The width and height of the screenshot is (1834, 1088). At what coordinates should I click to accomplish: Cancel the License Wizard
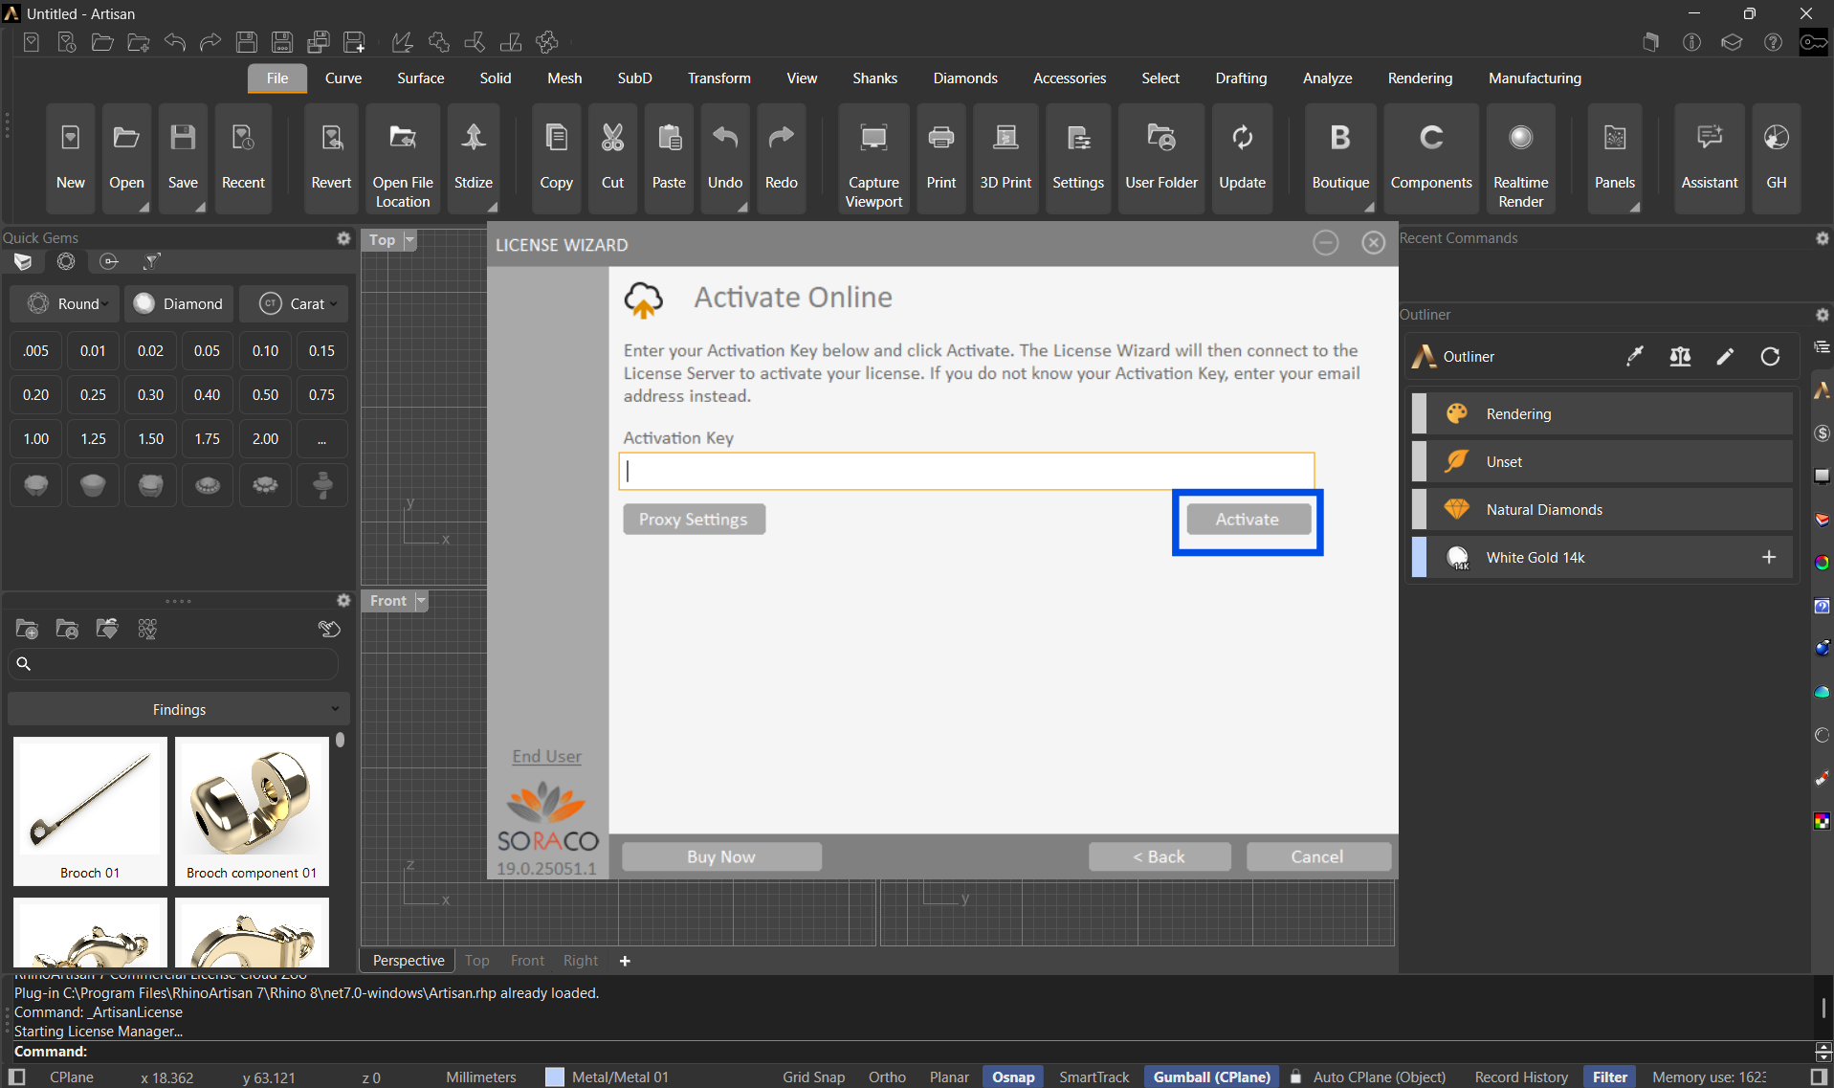[1318, 856]
